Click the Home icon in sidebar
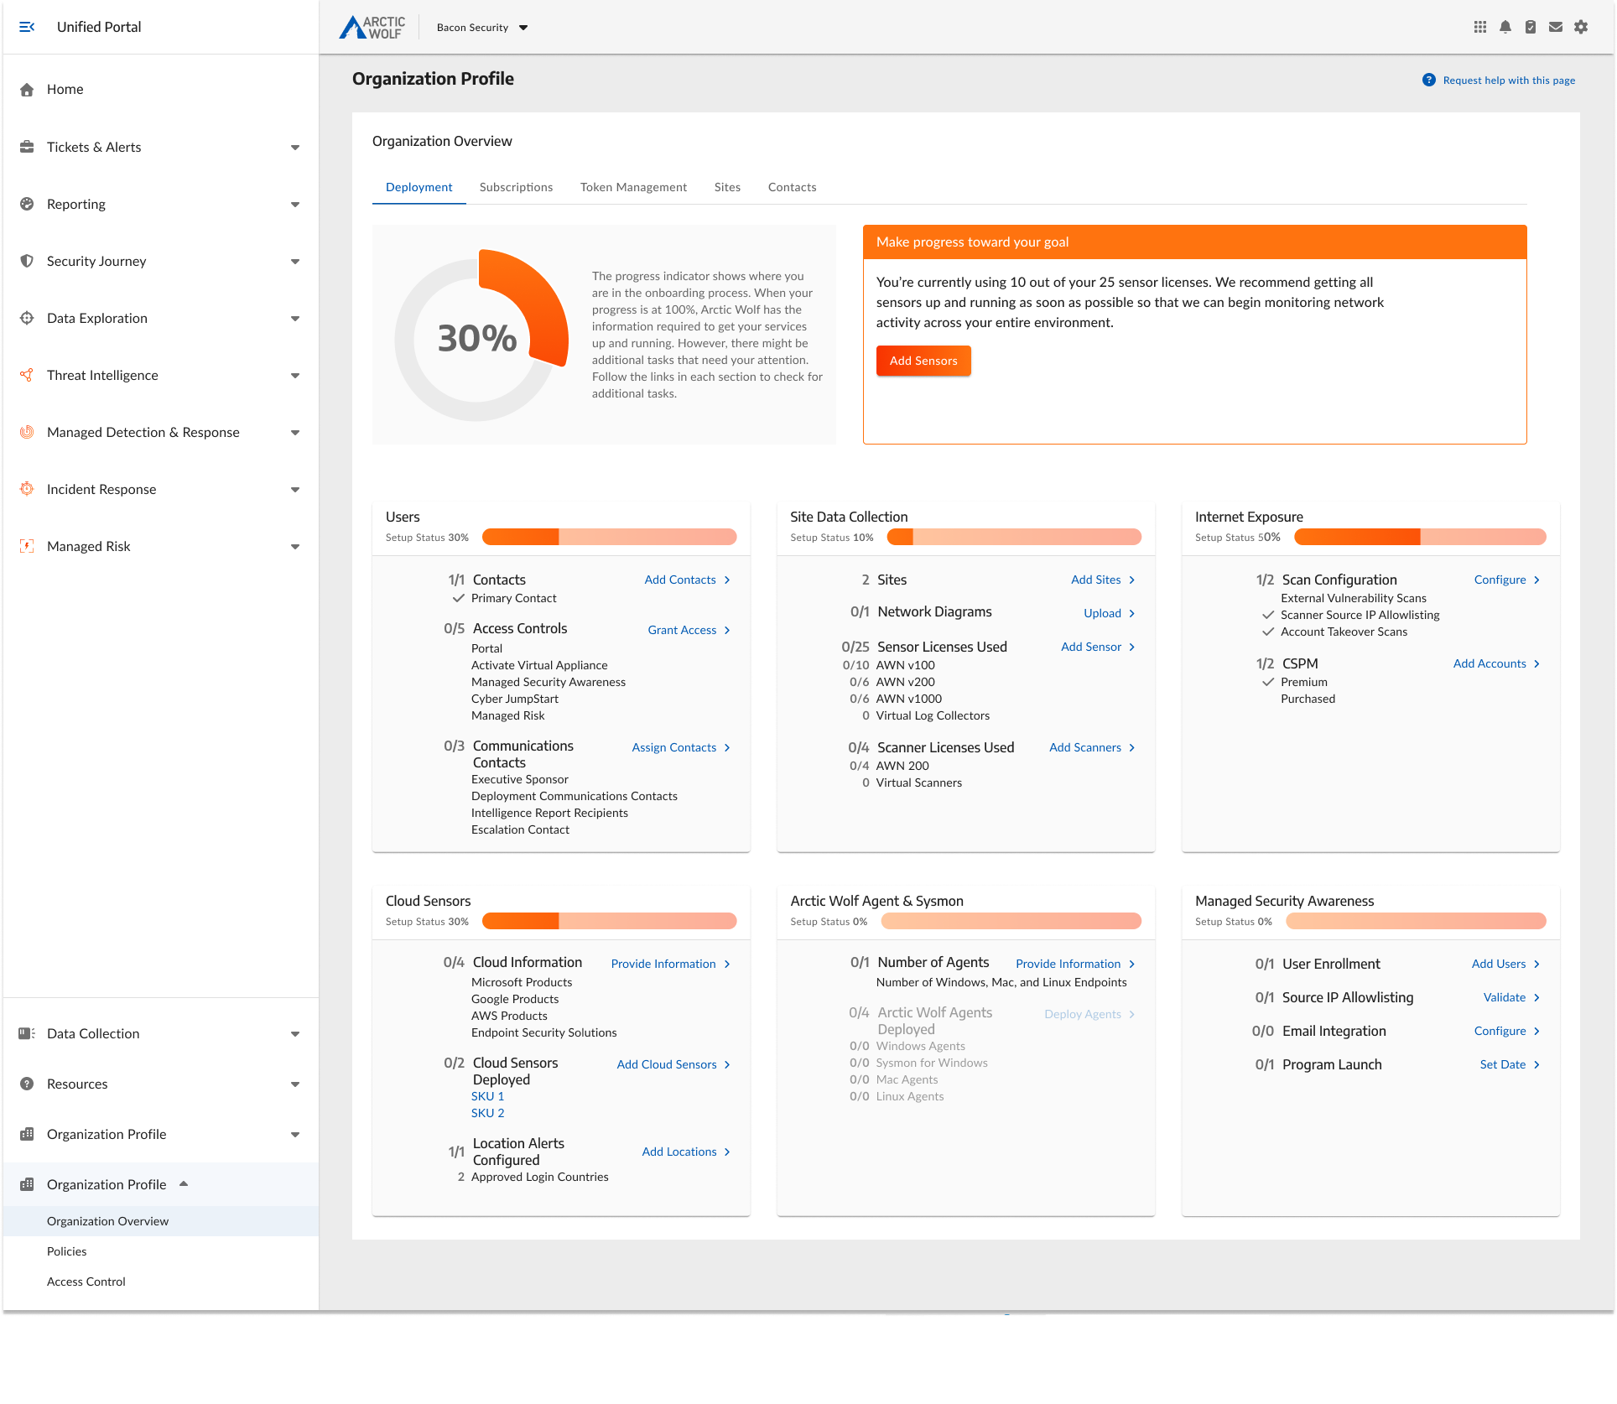Image resolution: width=1617 pixels, height=1404 pixels. (27, 90)
